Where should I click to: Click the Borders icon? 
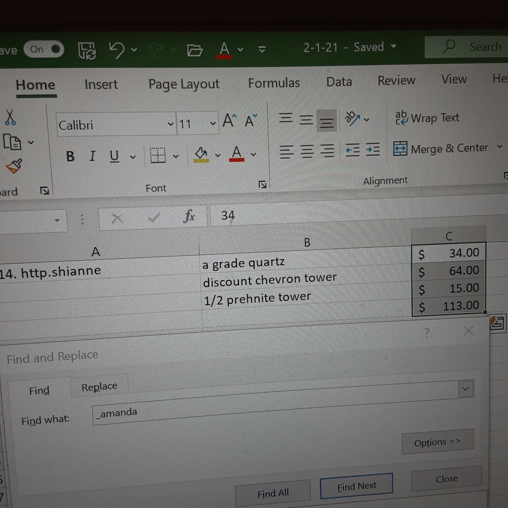coord(158,155)
